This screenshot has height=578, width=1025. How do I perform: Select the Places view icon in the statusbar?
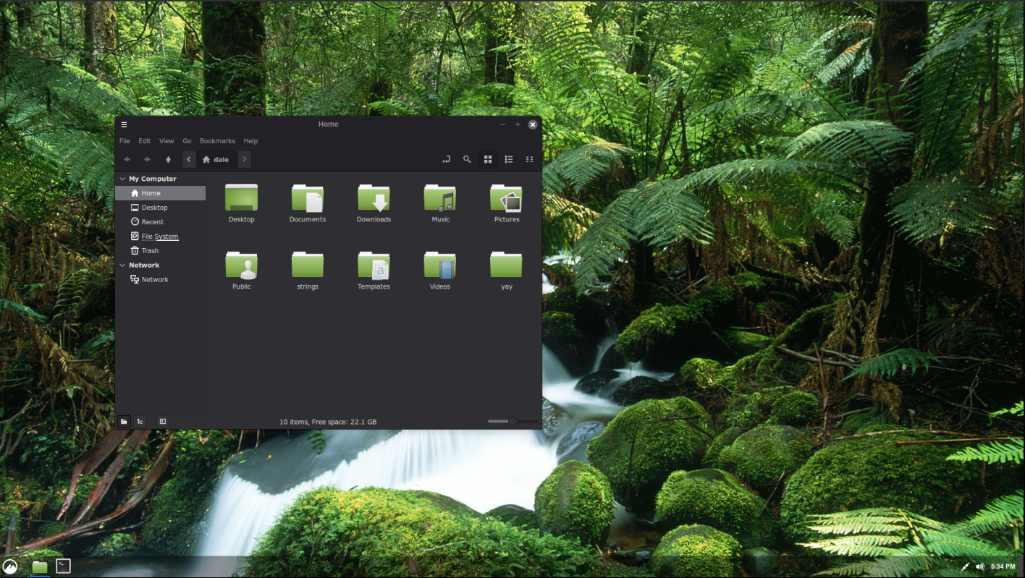[x=124, y=421]
